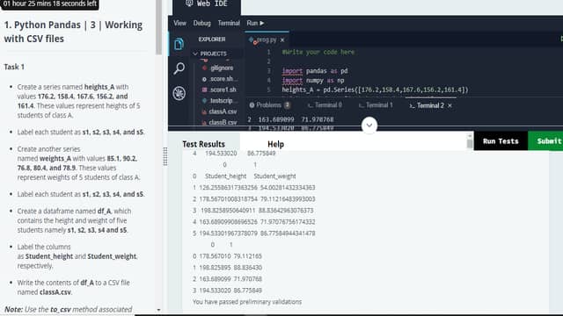Click the comment 'Write your code here'

tap(318, 52)
